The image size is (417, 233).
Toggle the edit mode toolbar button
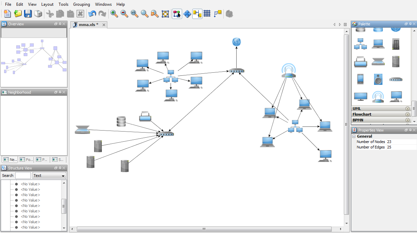coord(177,14)
